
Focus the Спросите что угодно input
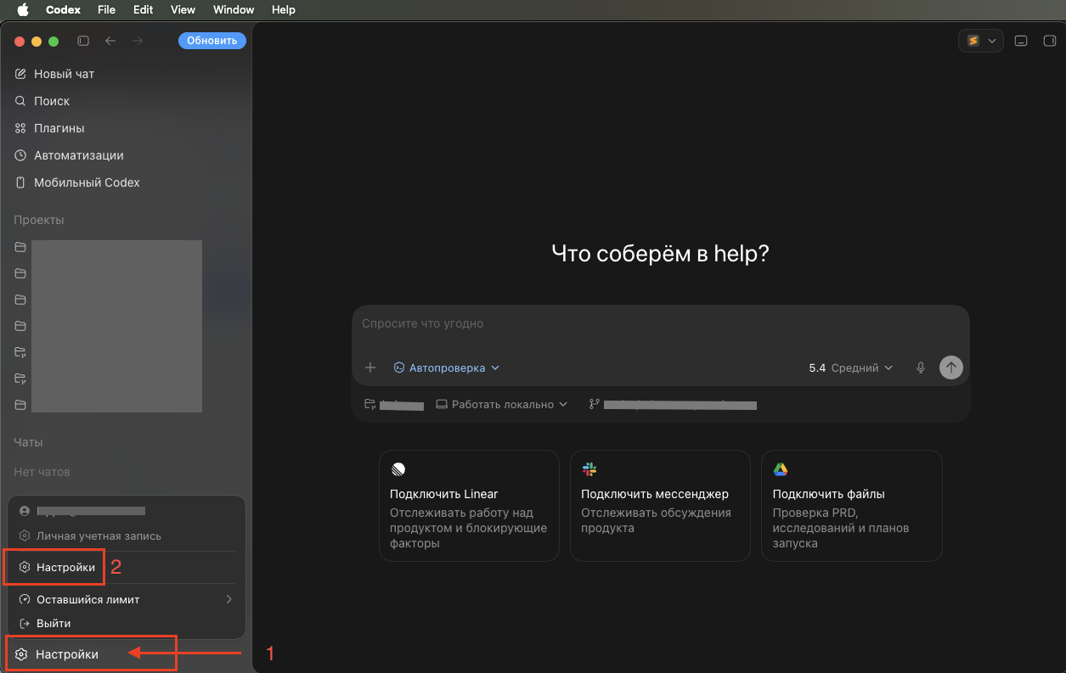pos(660,323)
